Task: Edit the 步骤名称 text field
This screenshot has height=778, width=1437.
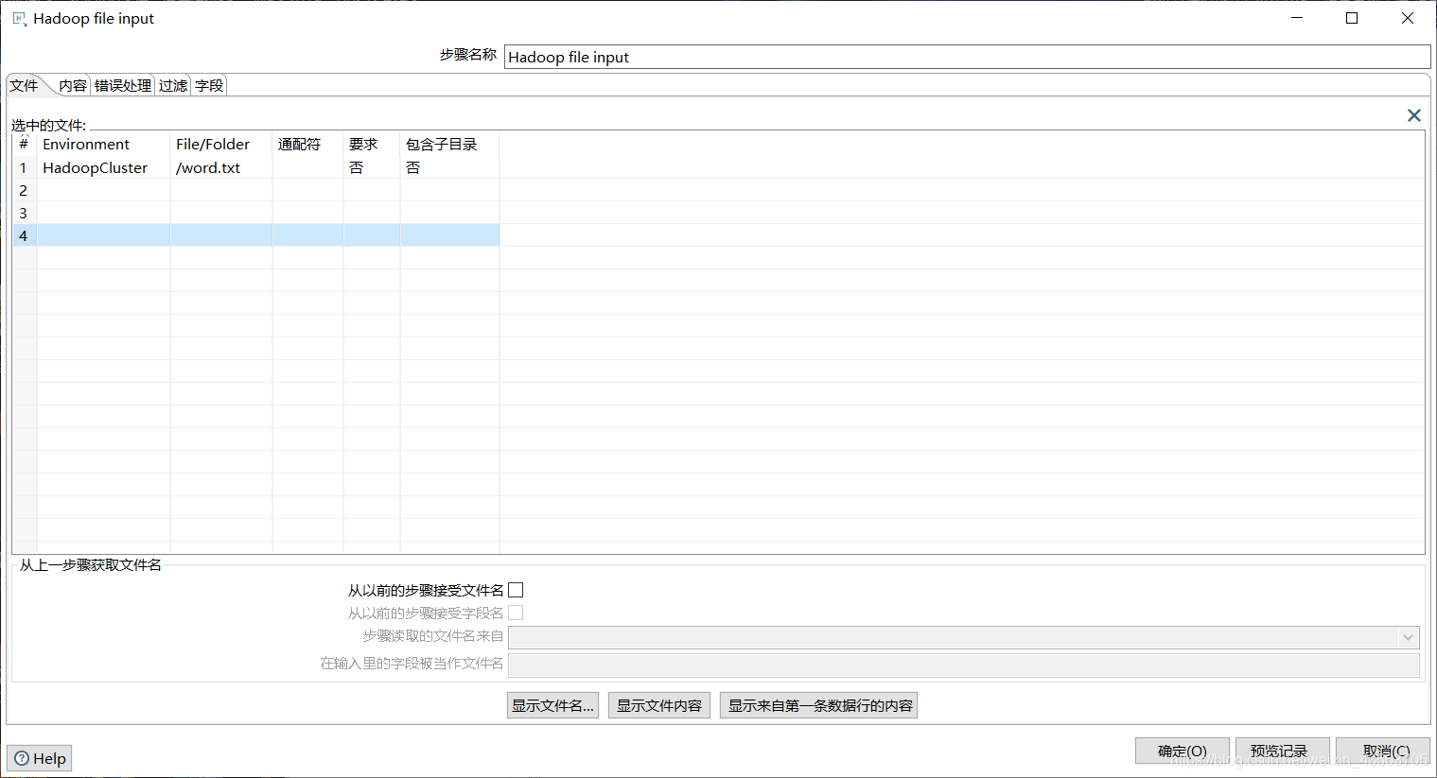Action: click(x=967, y=57)
